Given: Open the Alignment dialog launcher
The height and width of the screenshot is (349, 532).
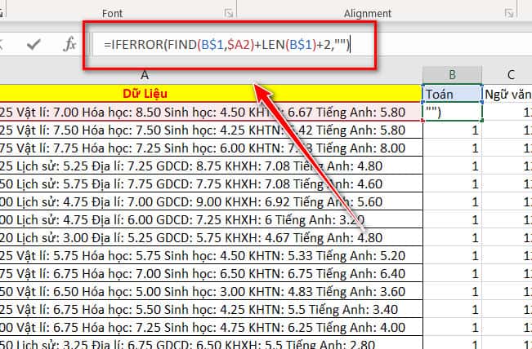Looking at the screenshot, I should tap(509, 13).
